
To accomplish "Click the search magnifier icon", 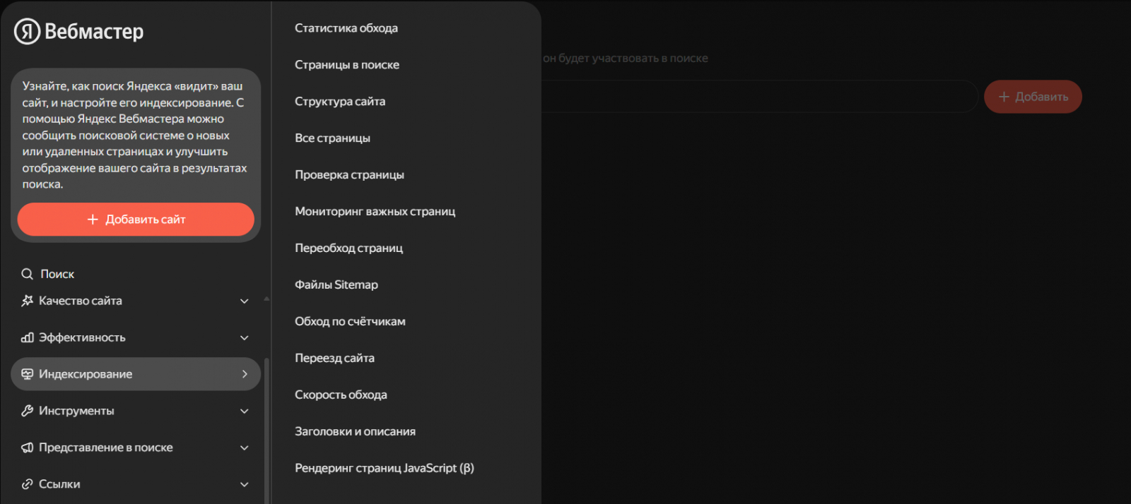I will 28,274.
